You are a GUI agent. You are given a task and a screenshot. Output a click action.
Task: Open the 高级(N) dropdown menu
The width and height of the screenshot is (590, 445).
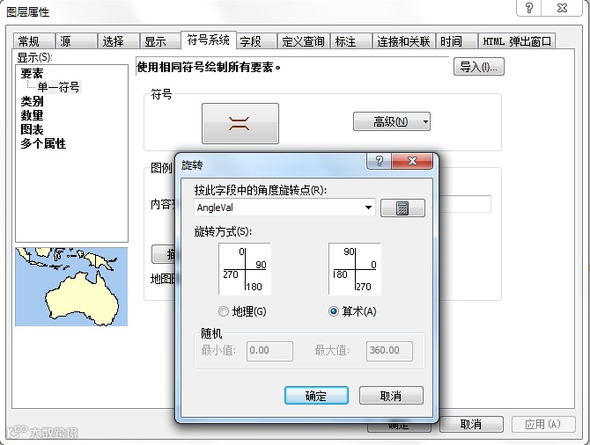[391, 121]
